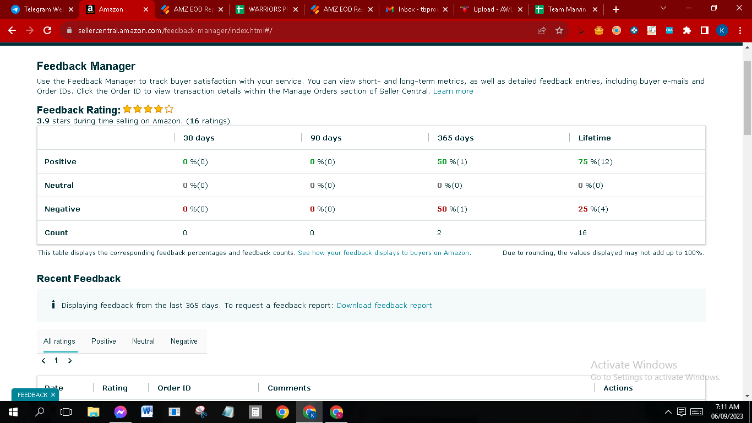752x423 pixels.
Task: Open Calculator from the taskbar
Action: point(255,412)
